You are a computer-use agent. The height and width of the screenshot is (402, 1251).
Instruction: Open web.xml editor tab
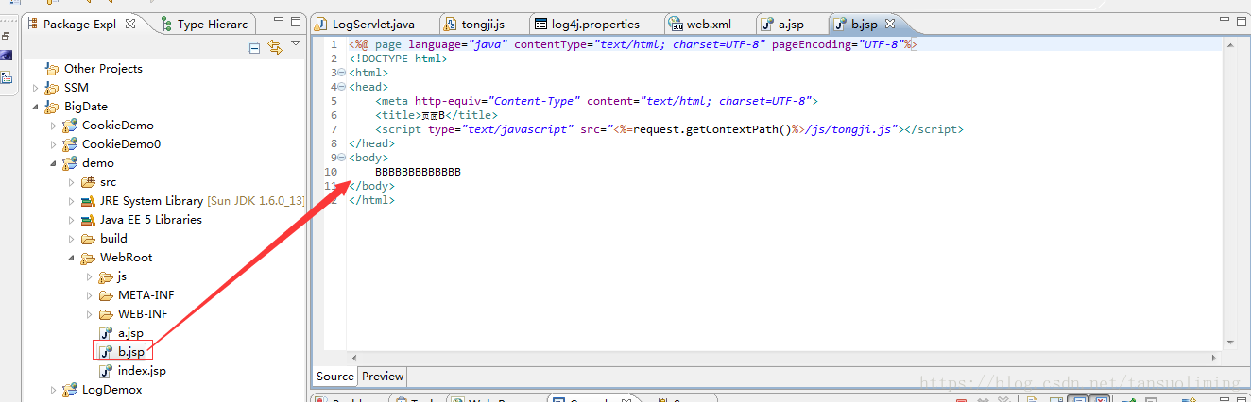point(699,24)
